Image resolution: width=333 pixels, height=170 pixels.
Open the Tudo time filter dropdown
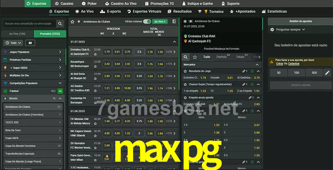pyautogui.click(x=12, y=42)
